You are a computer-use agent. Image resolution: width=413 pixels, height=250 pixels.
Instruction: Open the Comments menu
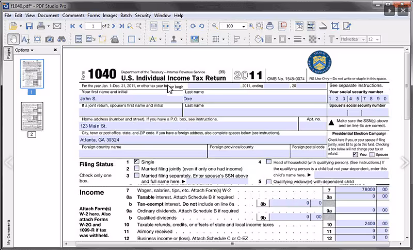pyautogui.click(x=73, y=15)
